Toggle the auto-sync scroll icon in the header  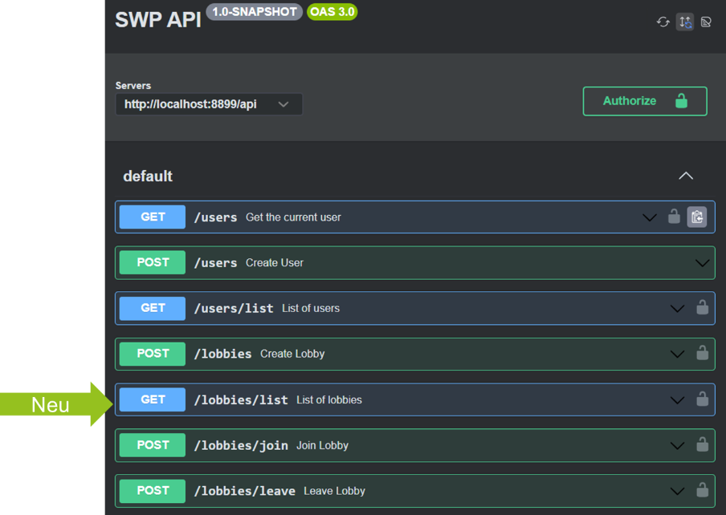click(x=684, y=22)
